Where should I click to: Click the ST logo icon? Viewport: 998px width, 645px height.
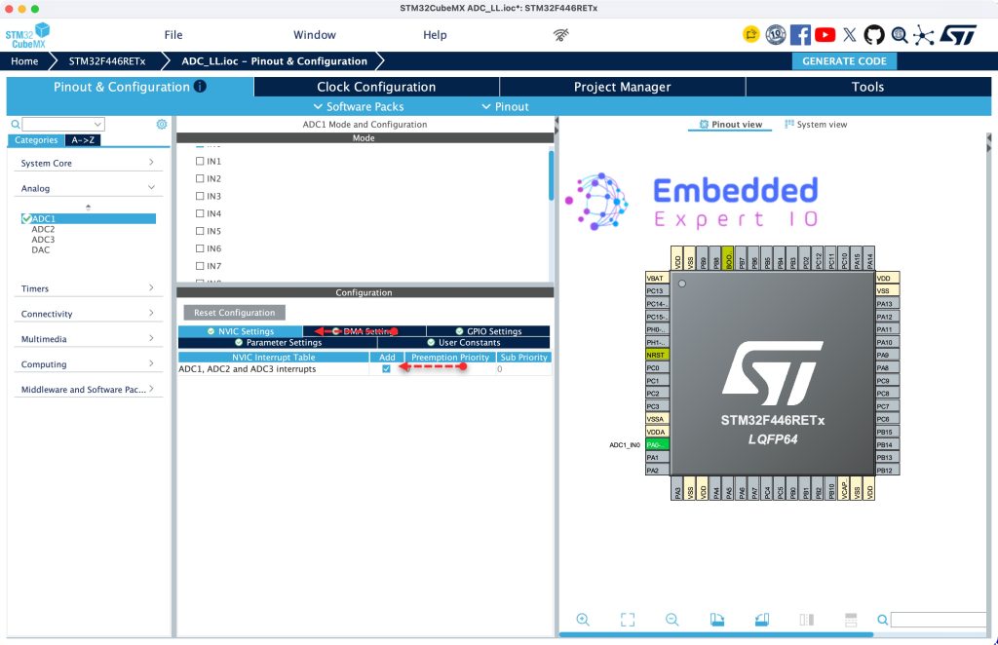pos(958,35)
